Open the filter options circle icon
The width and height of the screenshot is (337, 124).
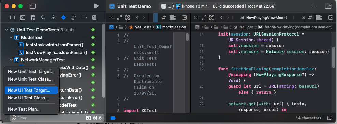(14, 118)
